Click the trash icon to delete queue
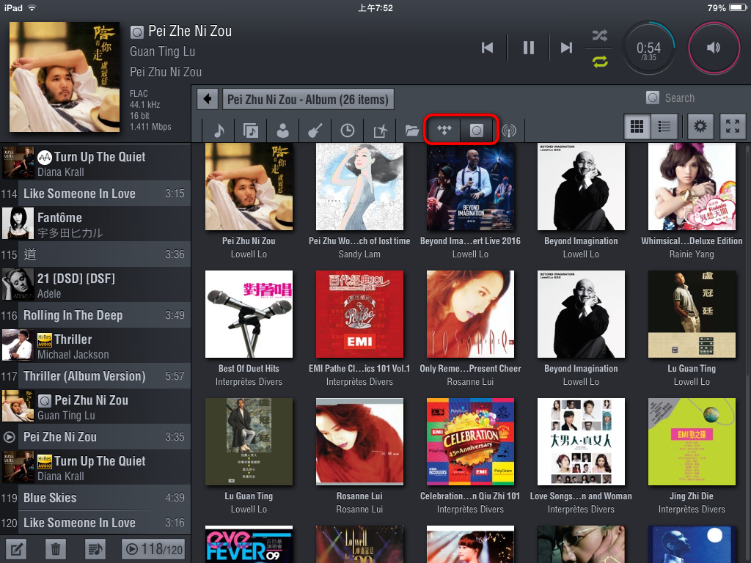The image size is (751, 563). point(56,548)
